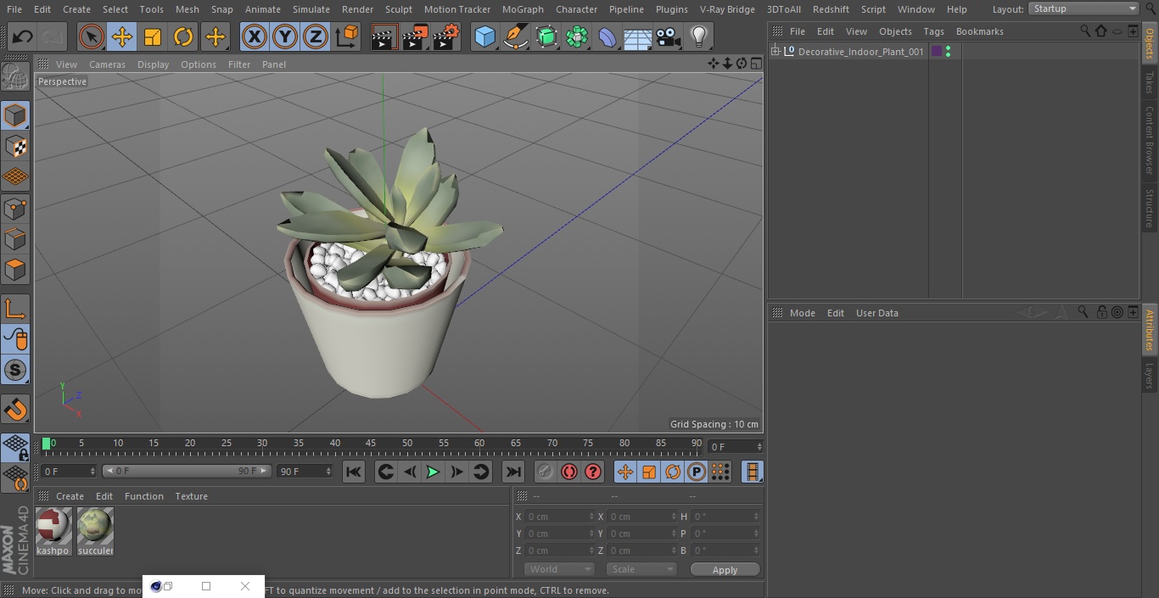Switch to Model mode

point(15,115)
